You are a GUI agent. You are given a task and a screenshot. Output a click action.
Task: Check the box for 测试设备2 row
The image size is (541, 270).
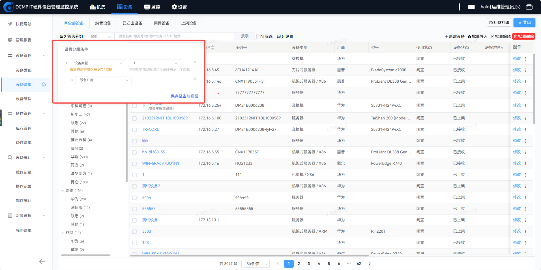134,186
